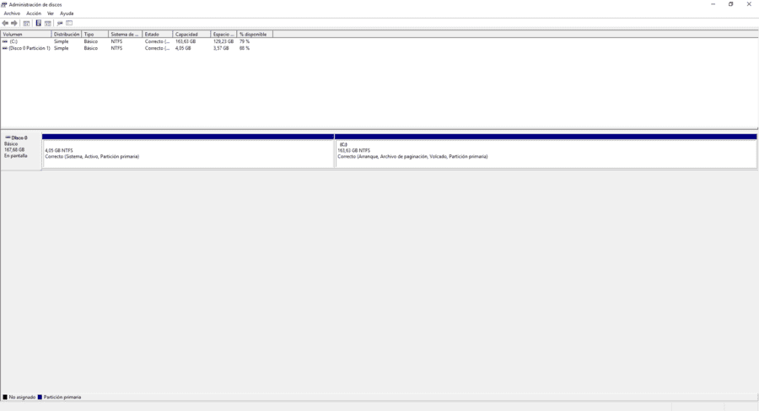This screenshot has width=759, height=411.
Task: Sort by the Estado column header
Action: (x=158, y=35)
